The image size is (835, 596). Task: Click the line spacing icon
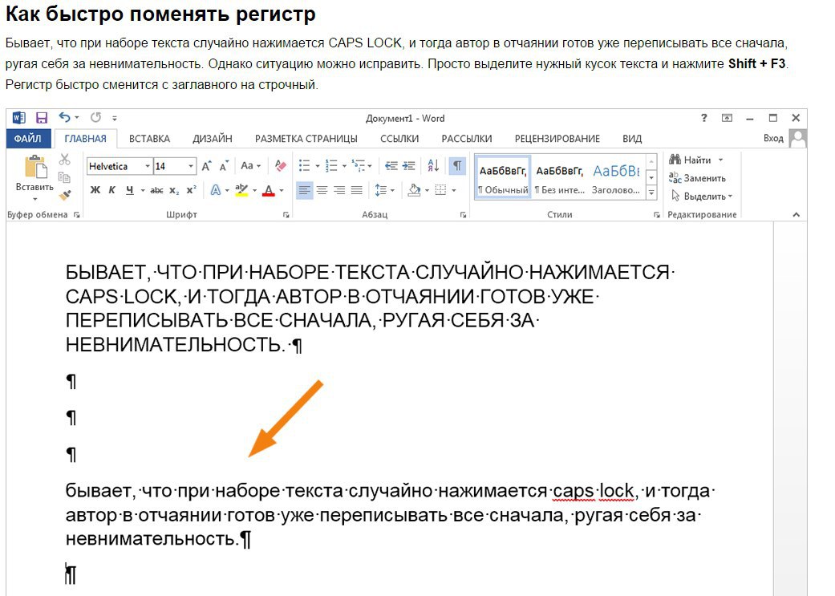(381, 190)
